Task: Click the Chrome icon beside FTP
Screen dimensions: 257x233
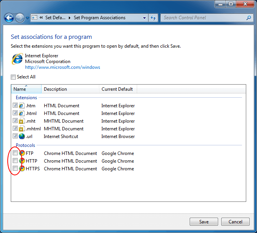Action: (22, 153)
